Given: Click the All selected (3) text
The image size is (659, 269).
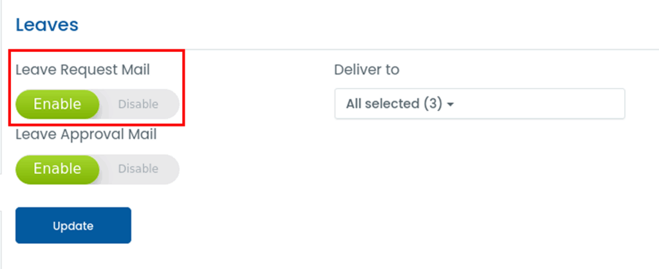Looking at the screenshot, I should (394, 104).
